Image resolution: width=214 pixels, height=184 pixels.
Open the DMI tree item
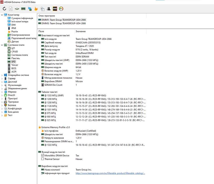[13, 25]
